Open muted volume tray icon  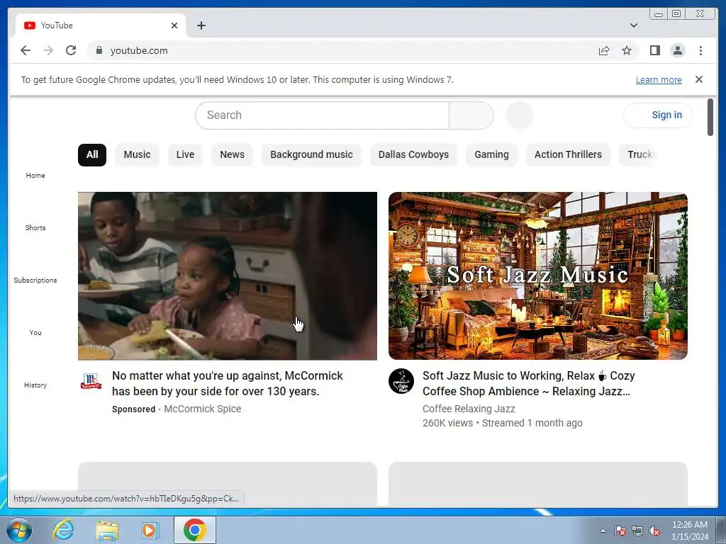654,531
